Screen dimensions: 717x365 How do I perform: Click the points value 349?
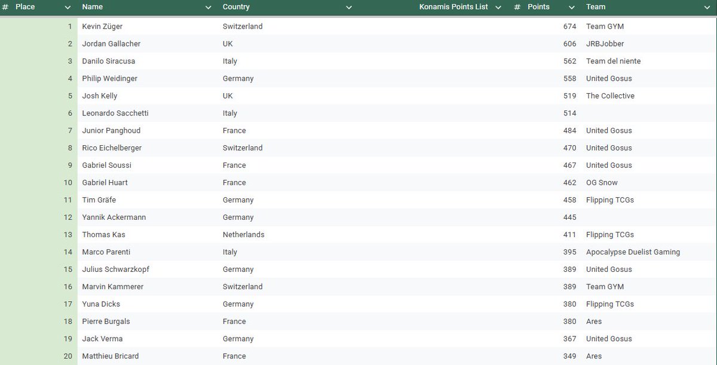[x=569, y=355]
